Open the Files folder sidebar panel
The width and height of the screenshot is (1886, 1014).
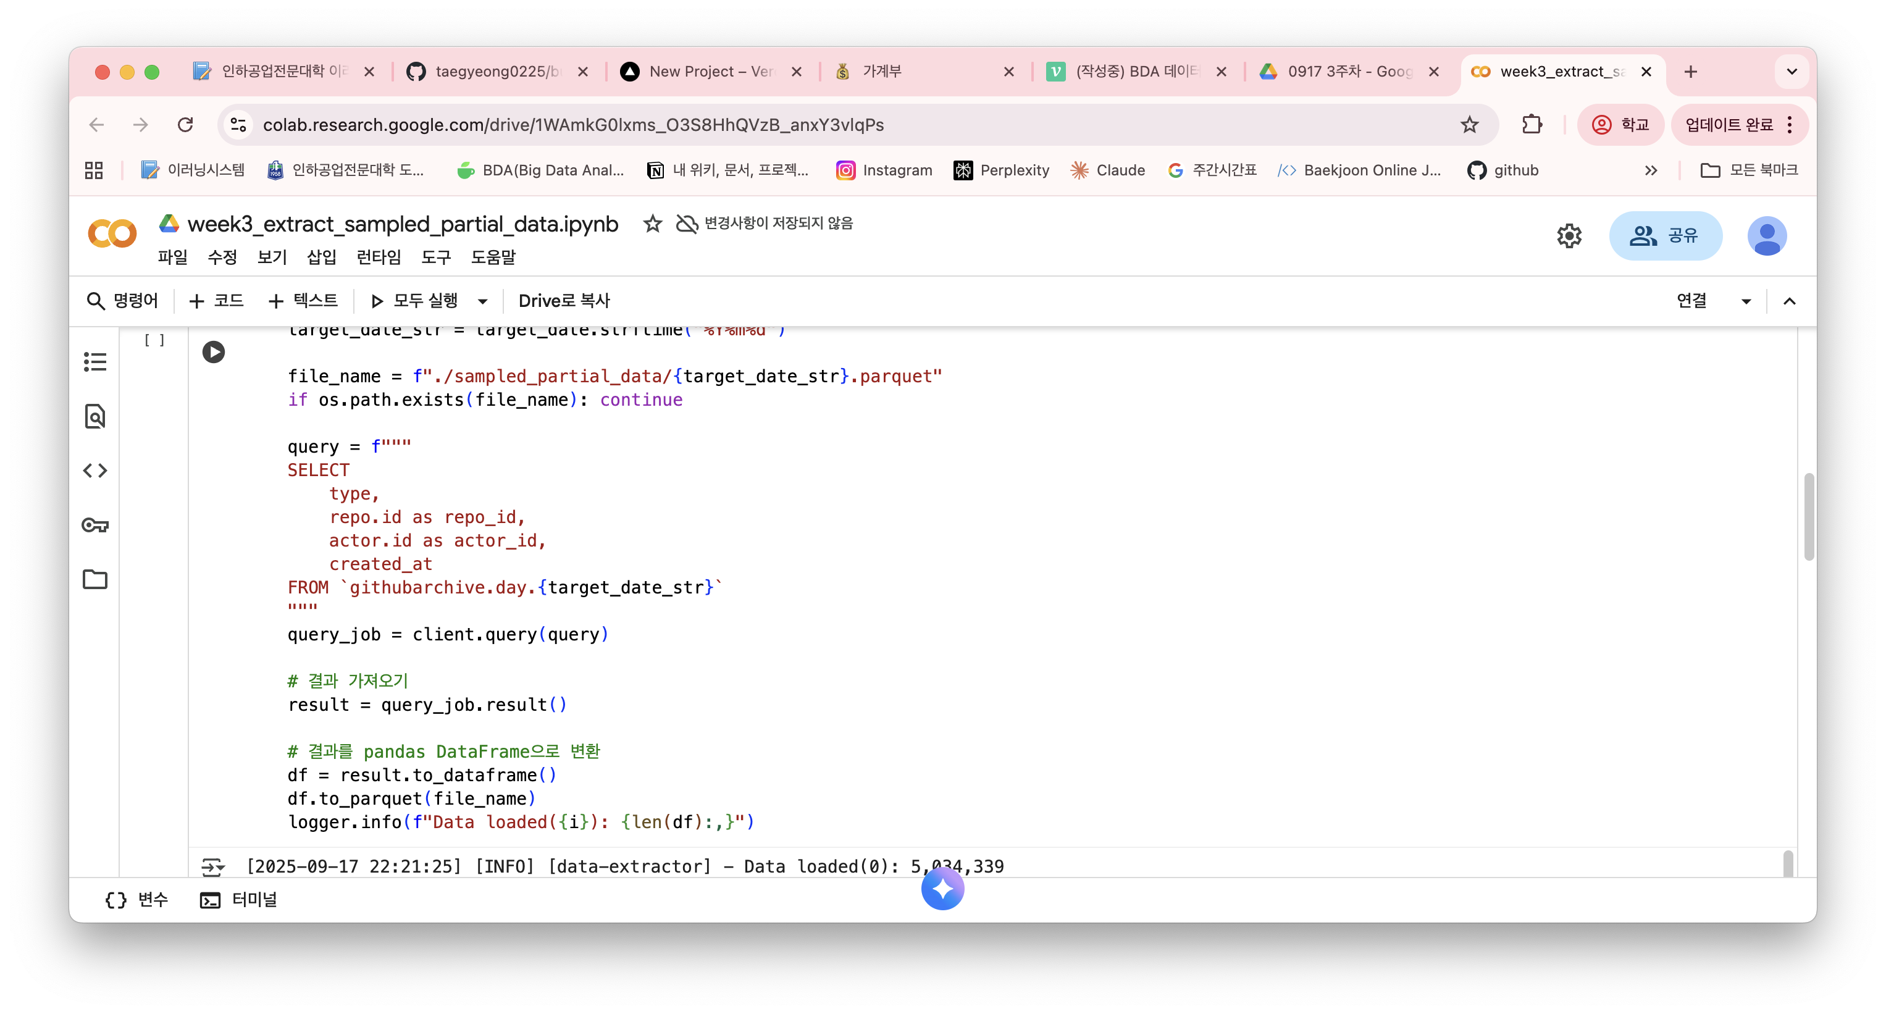coord(95,579)
